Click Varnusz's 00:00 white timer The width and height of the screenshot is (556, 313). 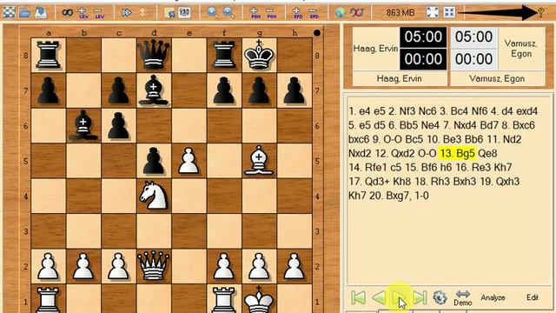473,59
